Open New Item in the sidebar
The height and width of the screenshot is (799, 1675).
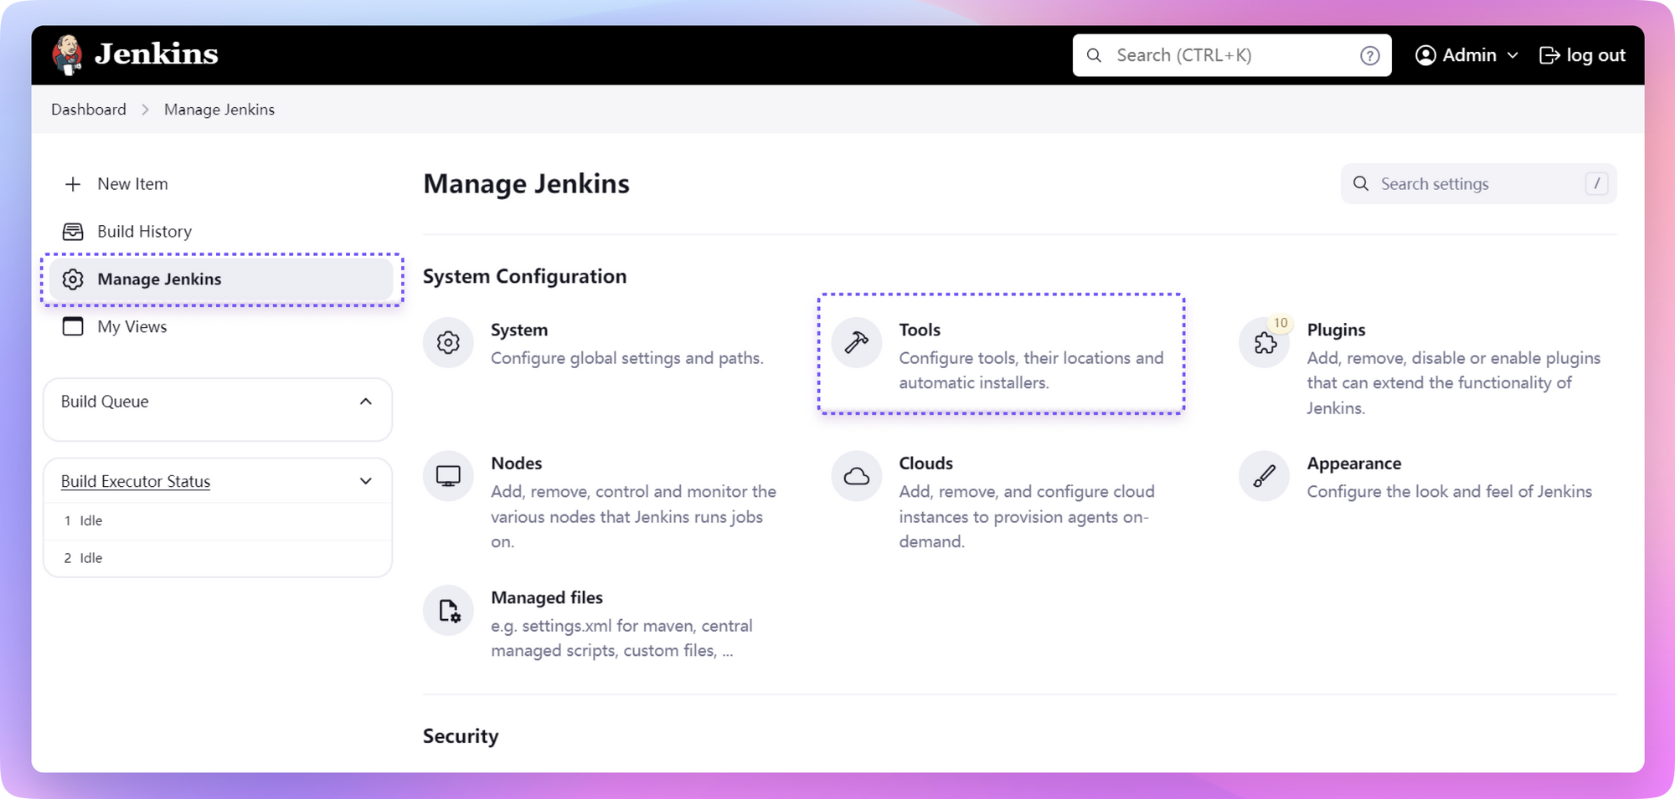pyautogui.click(x=132, y=184)
